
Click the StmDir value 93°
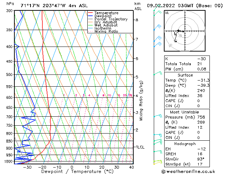point(201,159)
